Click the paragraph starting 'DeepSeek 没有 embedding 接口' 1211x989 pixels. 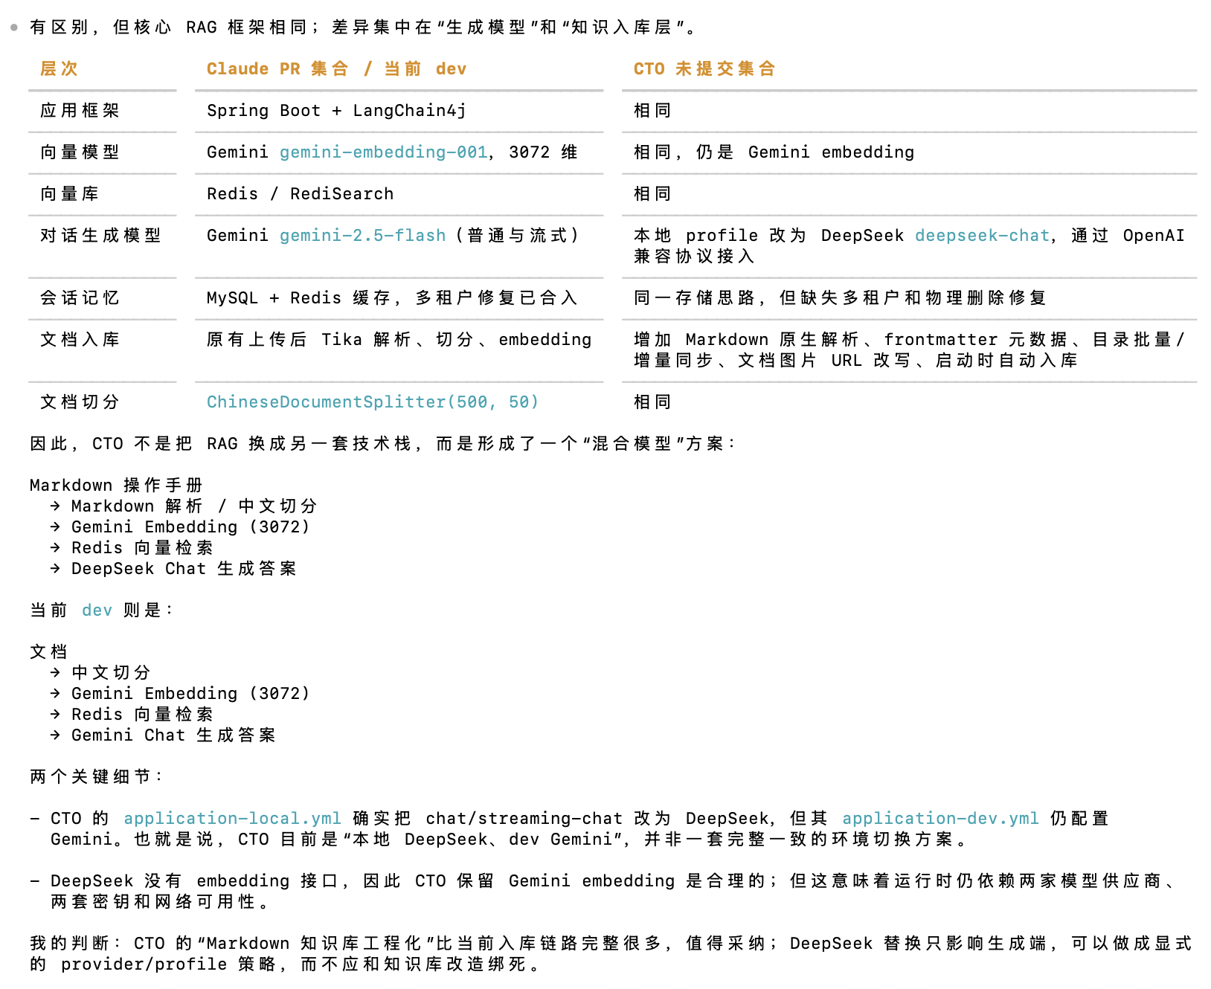coord(604,892)
